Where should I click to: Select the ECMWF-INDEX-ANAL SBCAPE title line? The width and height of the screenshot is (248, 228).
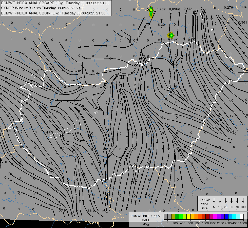(55, 3)
